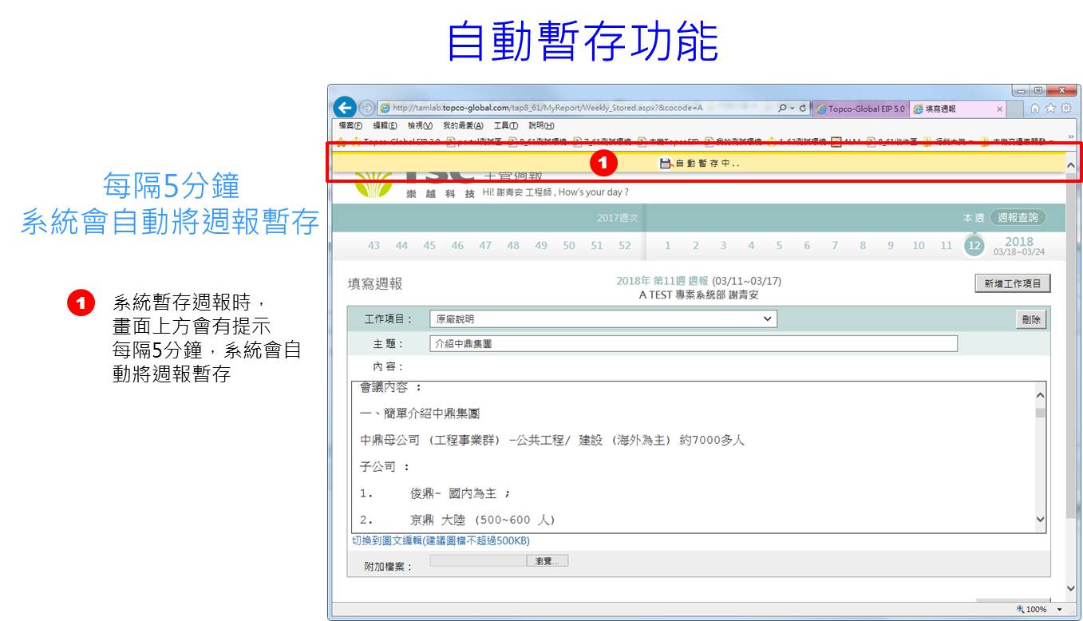The width and height of the screenshot is (1083, 621).
Task: Open the 工具(T) menu
Action: coord(505,125)
